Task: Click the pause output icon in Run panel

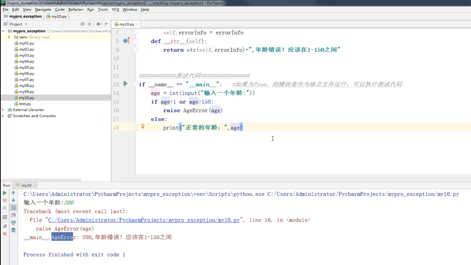Action: coord(5,208)
